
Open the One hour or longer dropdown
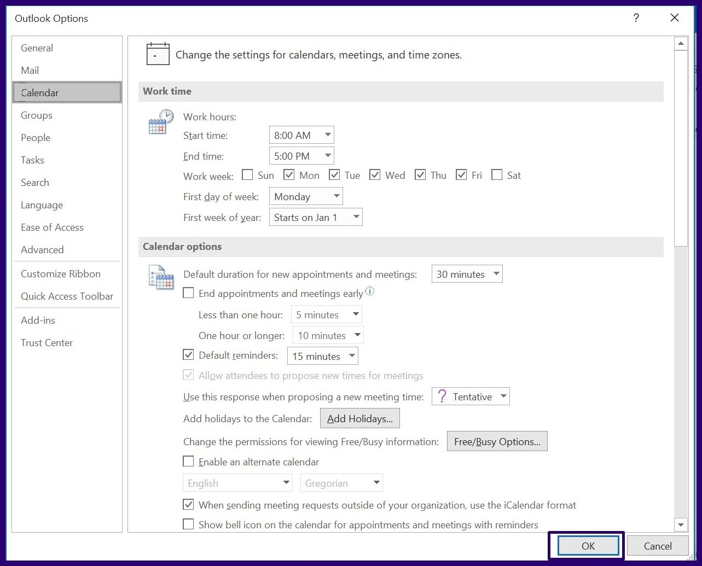pyautogui.click(x=328, y=335)
